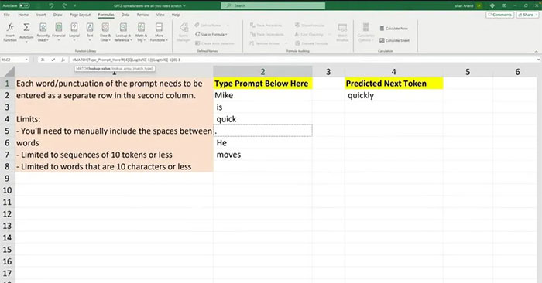Click the ribbon display options icon
The width and height of the screenshot is (542, 283).
(504, 5)
